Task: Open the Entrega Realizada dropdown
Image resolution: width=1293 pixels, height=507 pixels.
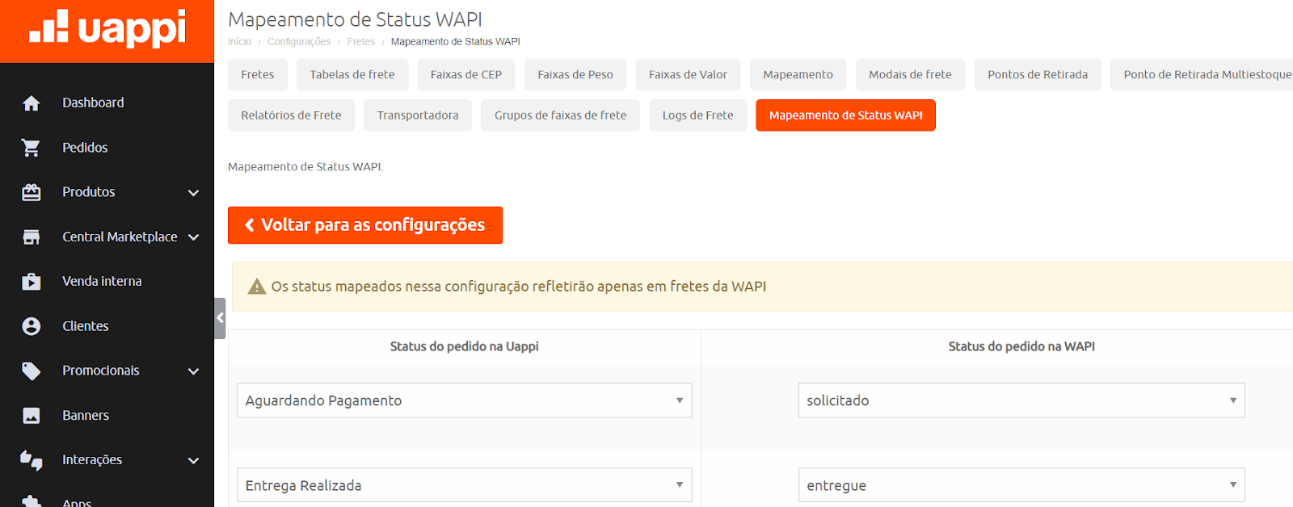Action: coord(465,485)
